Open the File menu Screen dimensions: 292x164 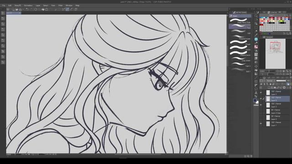(x=4, y=5)
